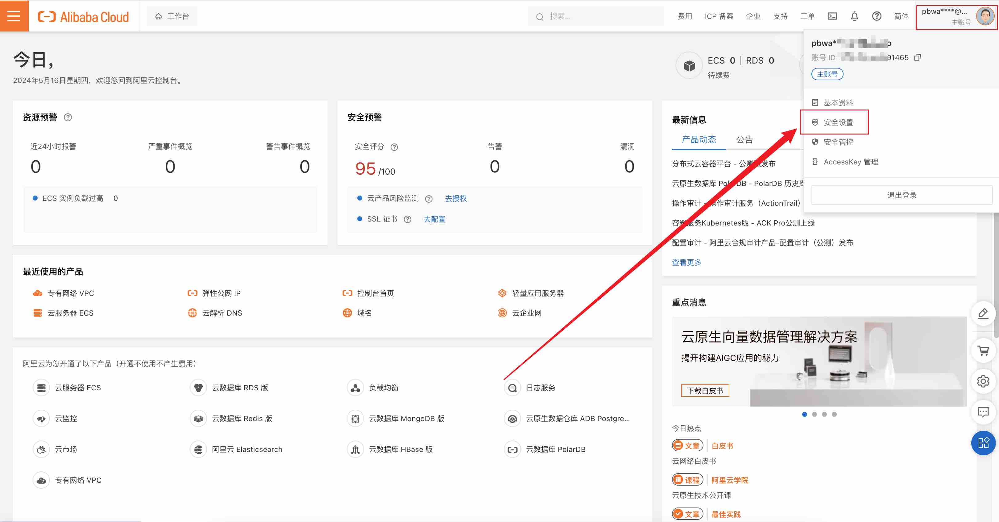This screenshot has height=522, width=999.
Task: Select the fourth carousel dot indicator
Action: point(834,414)
